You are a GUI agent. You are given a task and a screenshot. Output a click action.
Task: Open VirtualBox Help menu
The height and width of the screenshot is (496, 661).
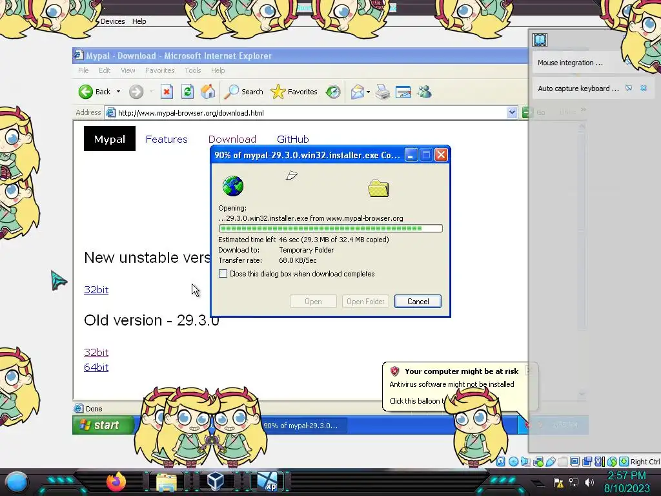tap(139, 21)
